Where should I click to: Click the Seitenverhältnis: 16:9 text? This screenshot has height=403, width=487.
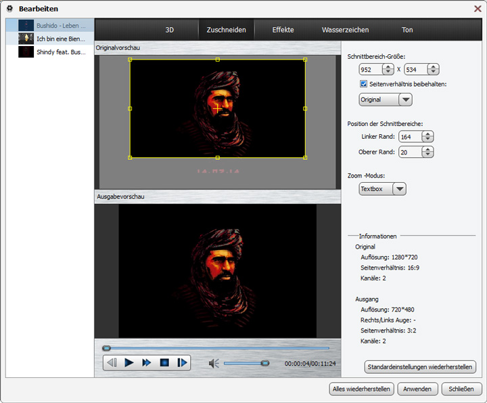(x=390, y=268)
